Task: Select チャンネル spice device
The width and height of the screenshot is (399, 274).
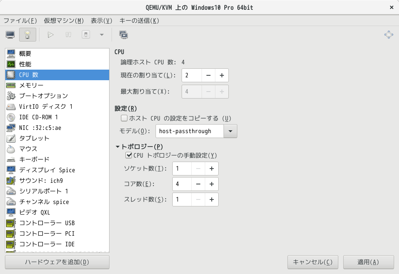Action: coord(57,202)
